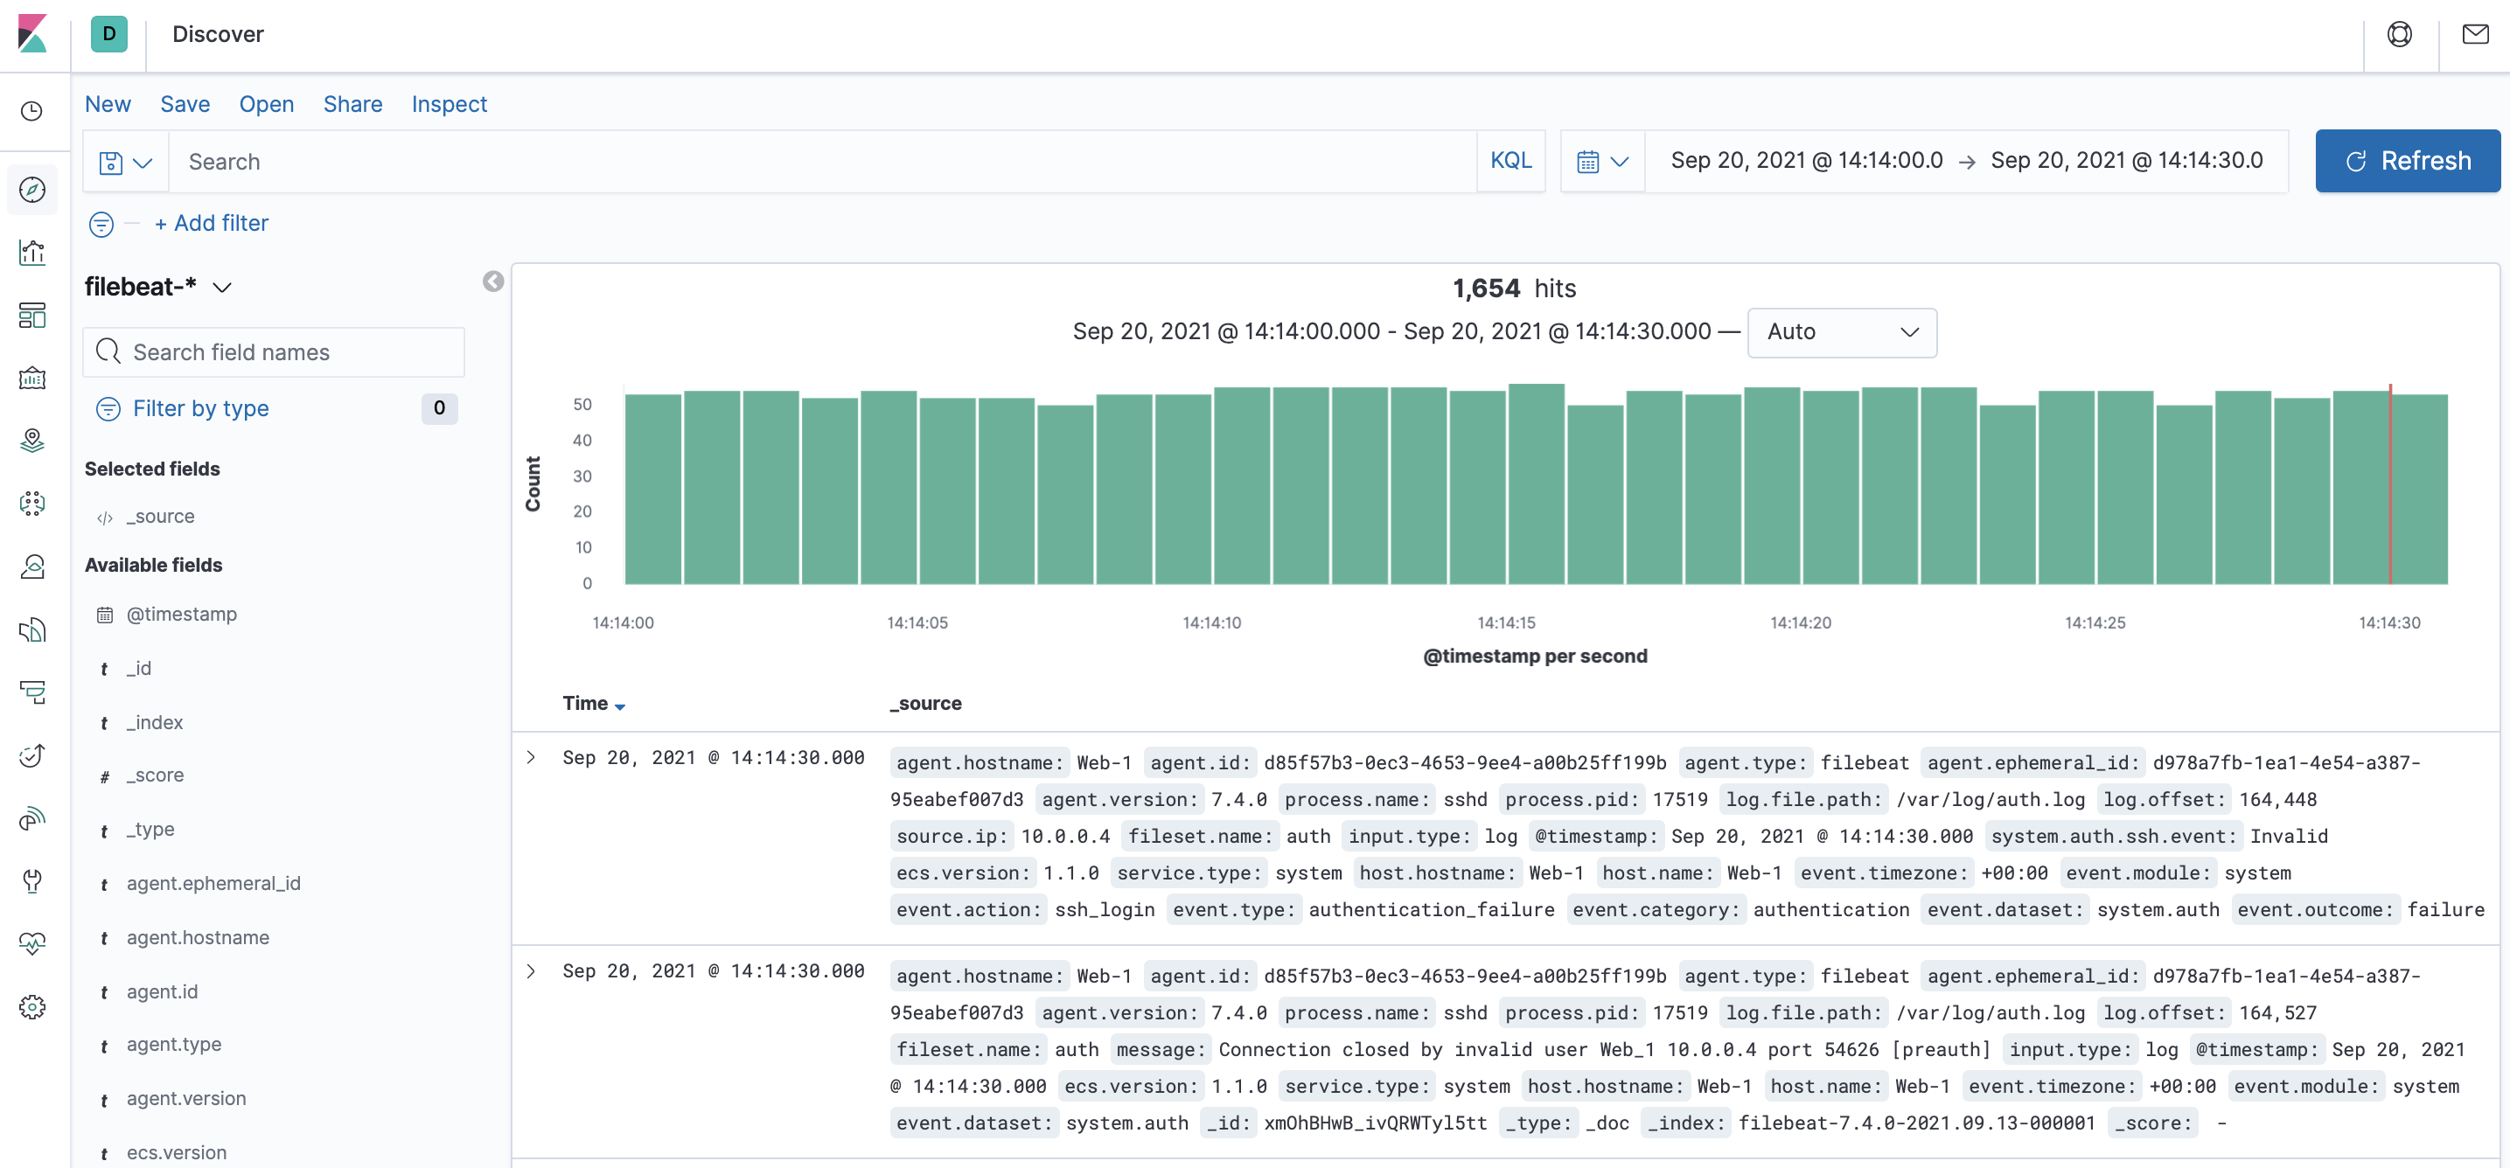Open the Recently viewed clock icon
The height and width of the screenshot is (1168, 2510).
click(32, 112)
